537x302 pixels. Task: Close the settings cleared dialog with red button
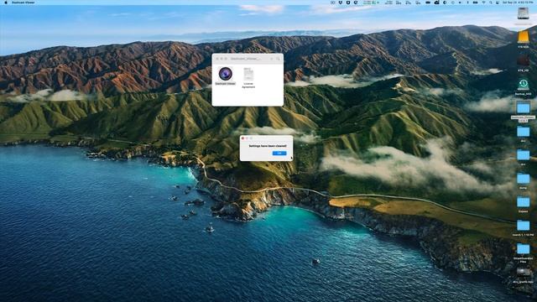click(x=242, y=138)
